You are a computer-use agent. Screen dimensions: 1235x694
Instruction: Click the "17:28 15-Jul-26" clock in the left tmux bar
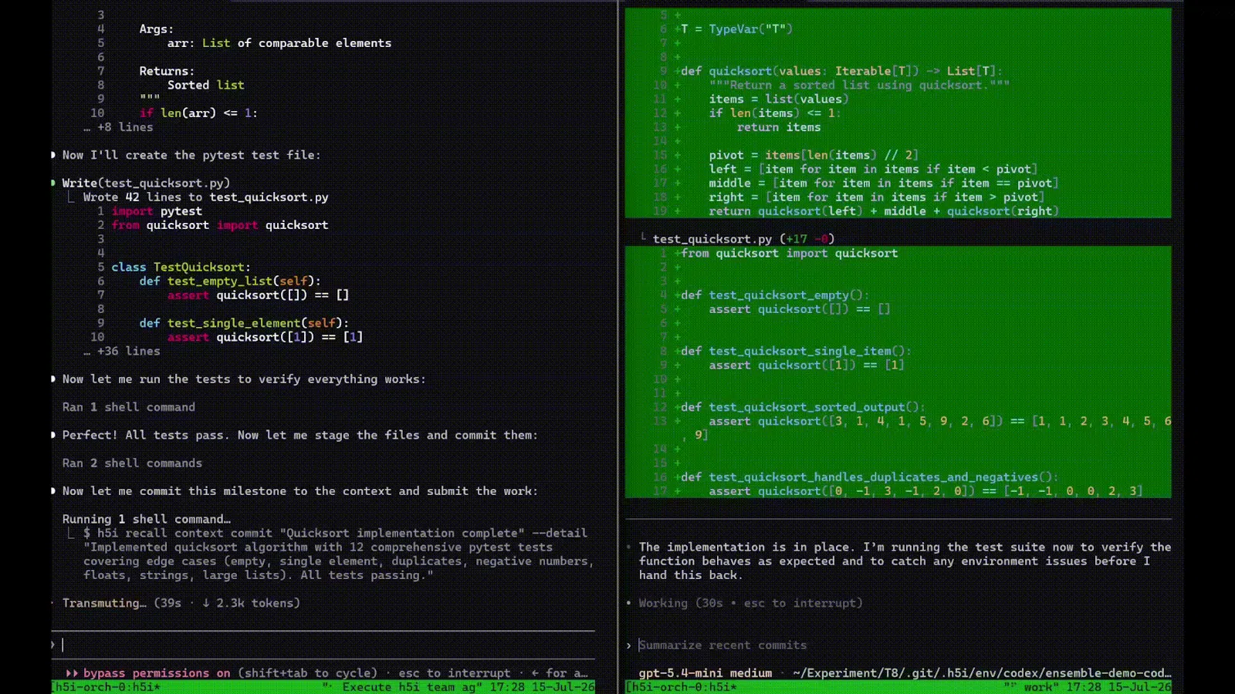(x=542, y=687)
